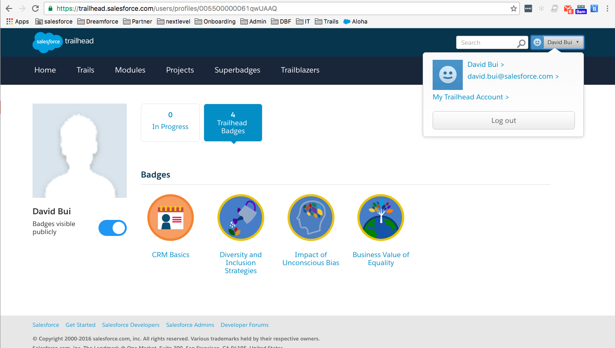Switch to the 0 In Progress tab
This screenshot has height=348, width=615.
pyautogui.click(x=170, y=122)
